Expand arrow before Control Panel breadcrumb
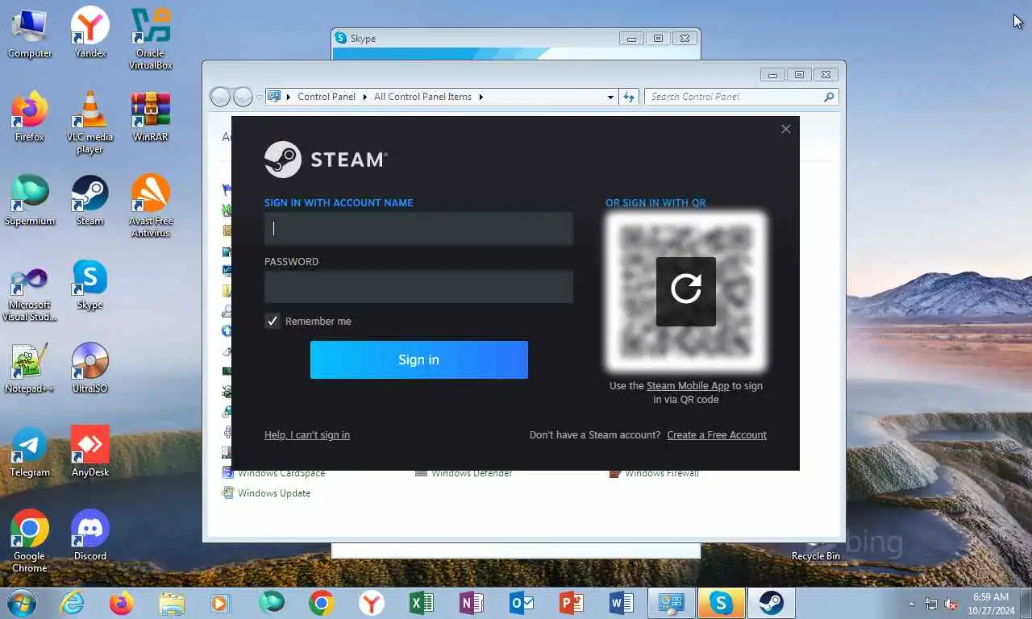Viewport: 1032px width, 619px height. [289, 97]
